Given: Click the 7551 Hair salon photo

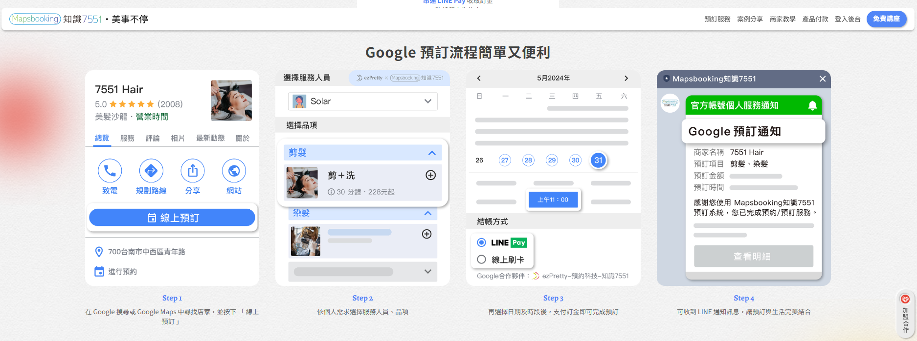Looking at the screenshot, I should (x=231, y=100).
